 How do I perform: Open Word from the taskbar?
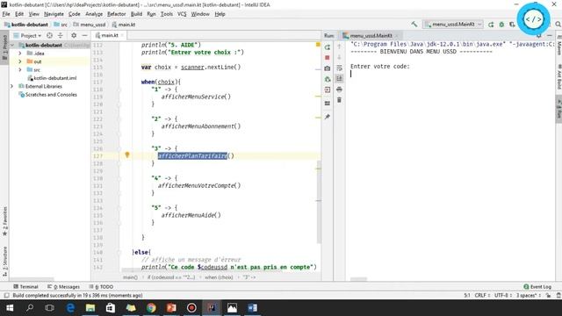(252, 308)
